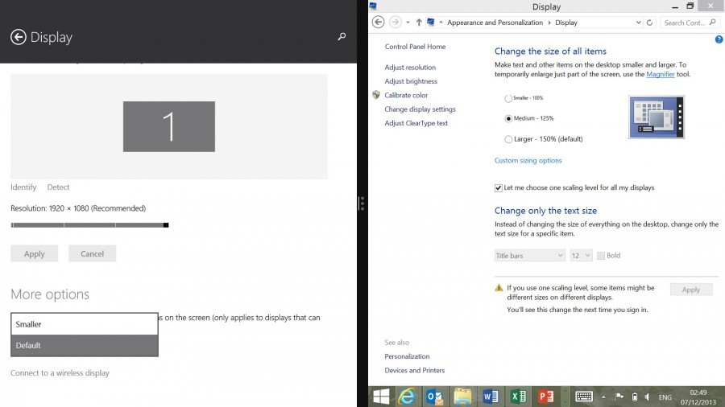This screenshot has height=407, width=725.
Task: Choose Larger - 150% (default) scaling
Action: pyautogui.click(x=508, y=139)
